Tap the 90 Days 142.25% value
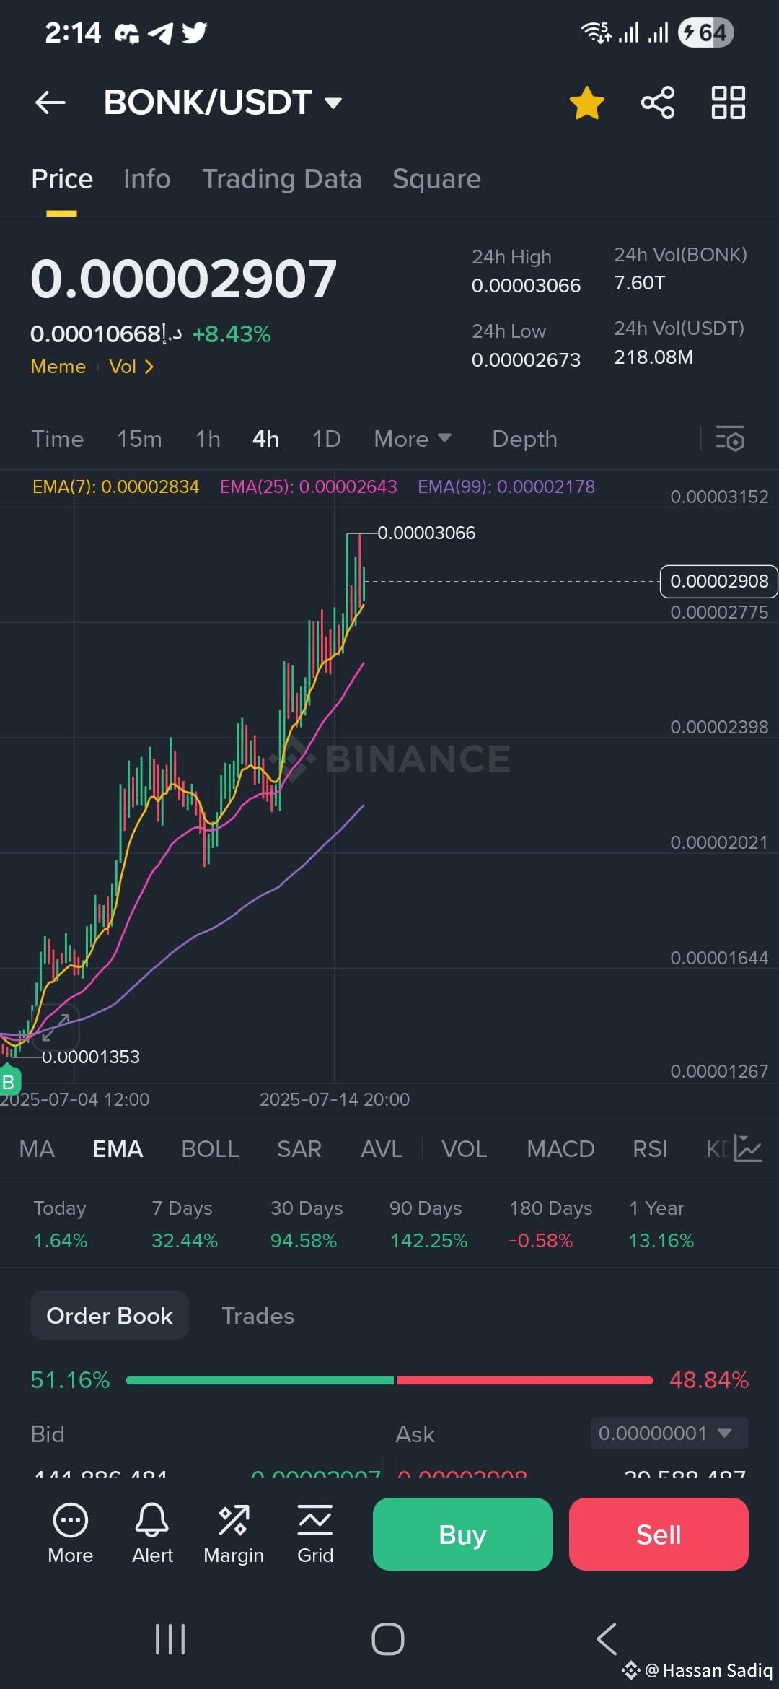Screen dimensions: 779x1689 [429, 1241]
